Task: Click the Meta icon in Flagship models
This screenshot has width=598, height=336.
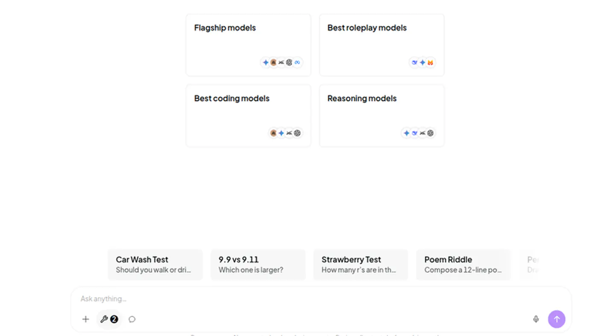Action: click(x=297, y=62)
